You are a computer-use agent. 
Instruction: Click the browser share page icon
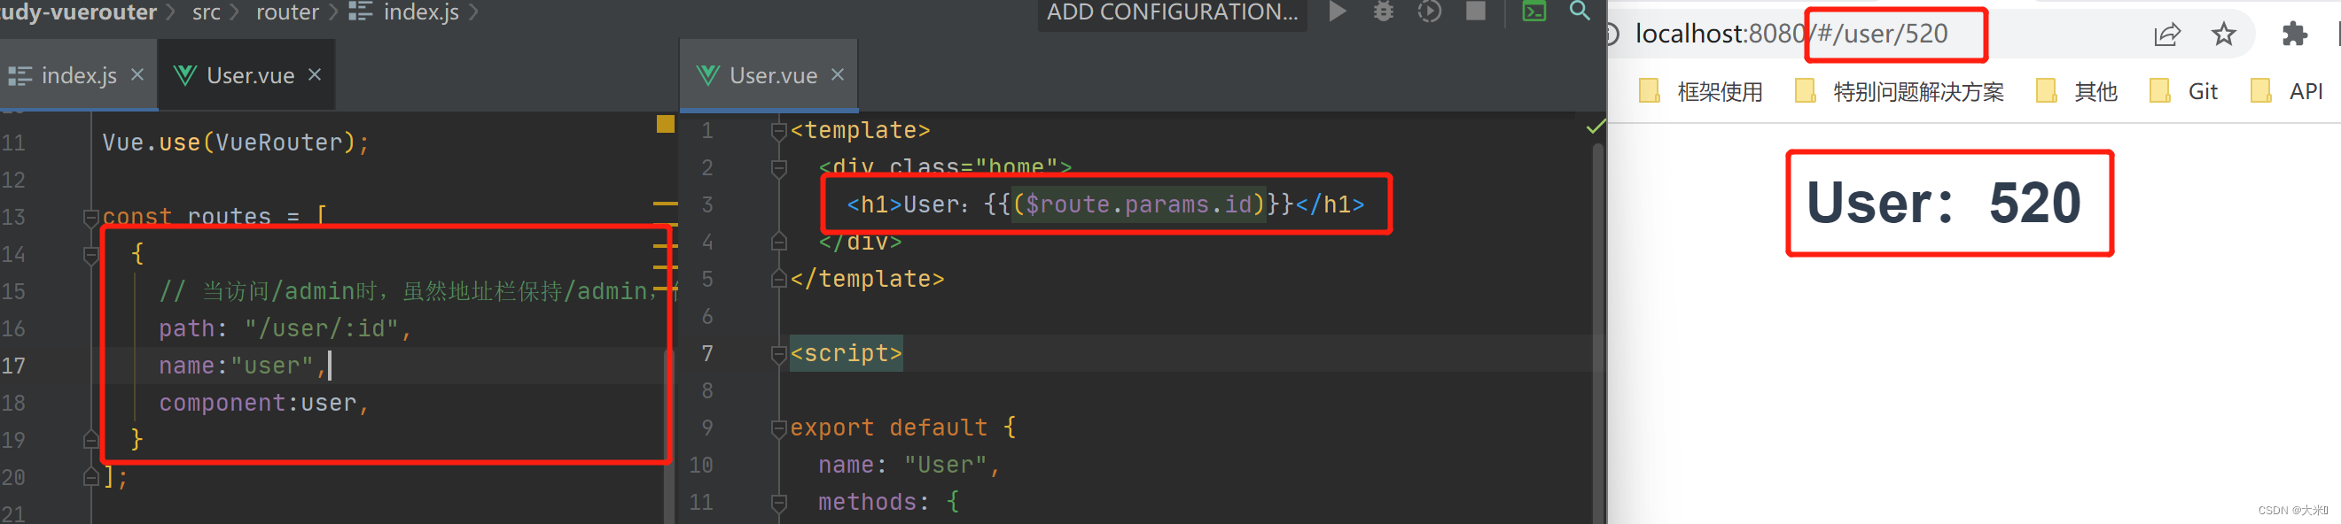coord(2167,35)
